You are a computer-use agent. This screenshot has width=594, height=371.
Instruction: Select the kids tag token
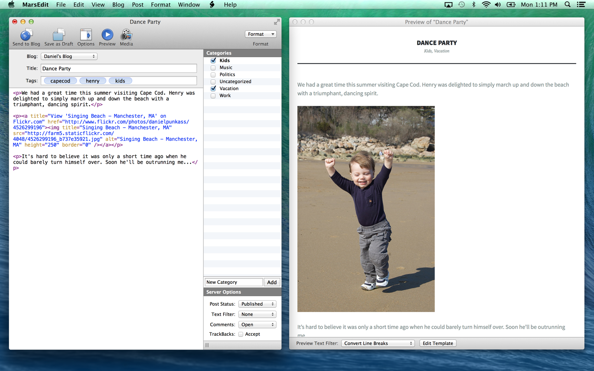pos(120,81)
